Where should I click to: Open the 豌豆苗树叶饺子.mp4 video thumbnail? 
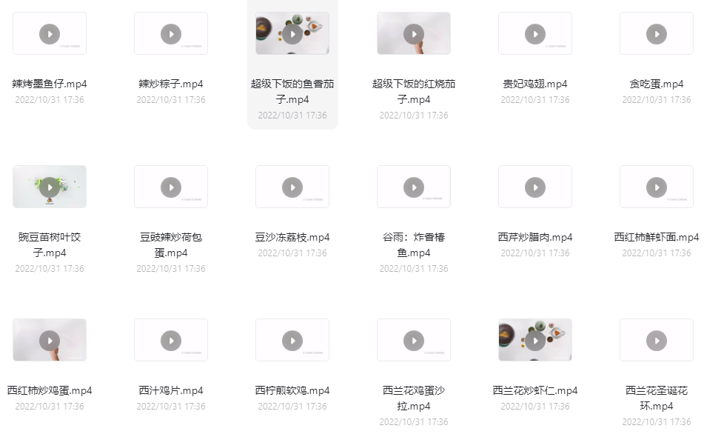(x=50, y=187)
